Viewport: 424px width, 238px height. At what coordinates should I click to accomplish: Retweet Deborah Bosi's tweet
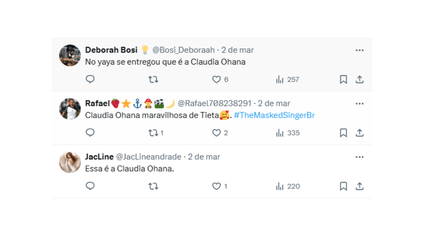click(153, 79)
